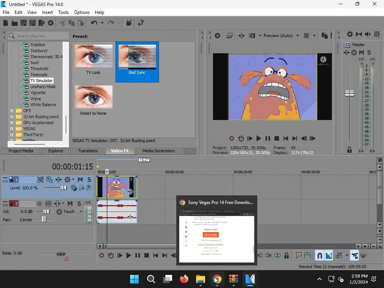Screen dimensions: 384x288
Task: Click the Overlays grid icon in preview
Action: [306, 36]
